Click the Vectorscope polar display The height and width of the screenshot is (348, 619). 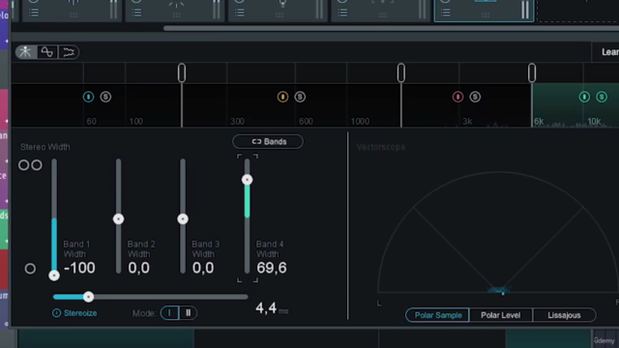[x=498, y=233]
